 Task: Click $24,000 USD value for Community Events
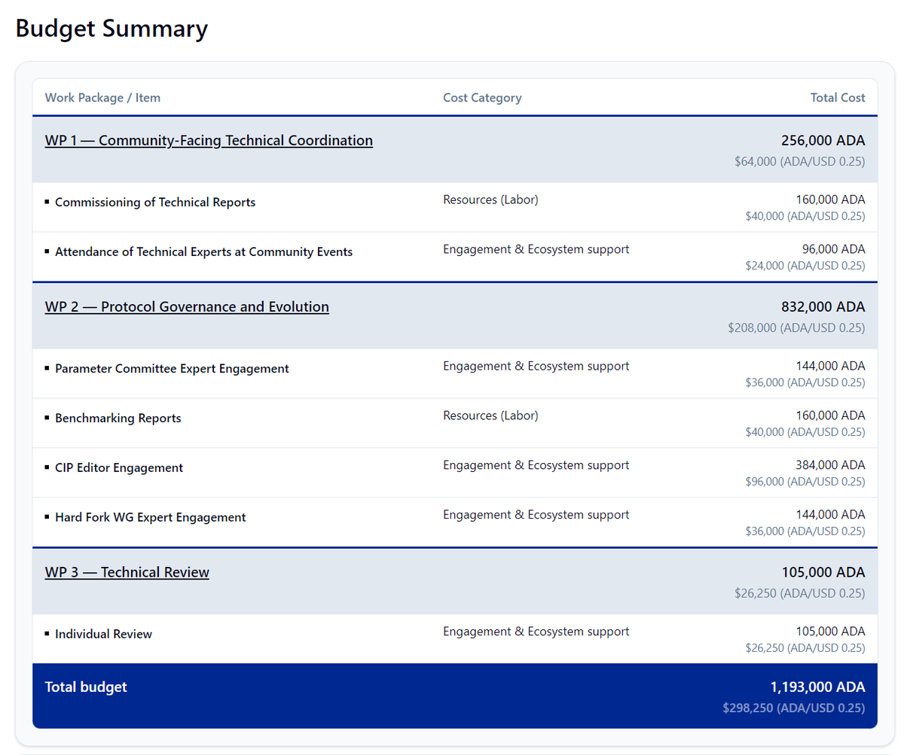pyautogui.click(x=805, y=266)
